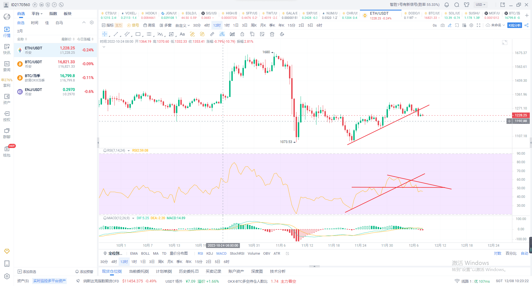
Task: Open chart settings hexagon icon
Action: tap(471, 25)
